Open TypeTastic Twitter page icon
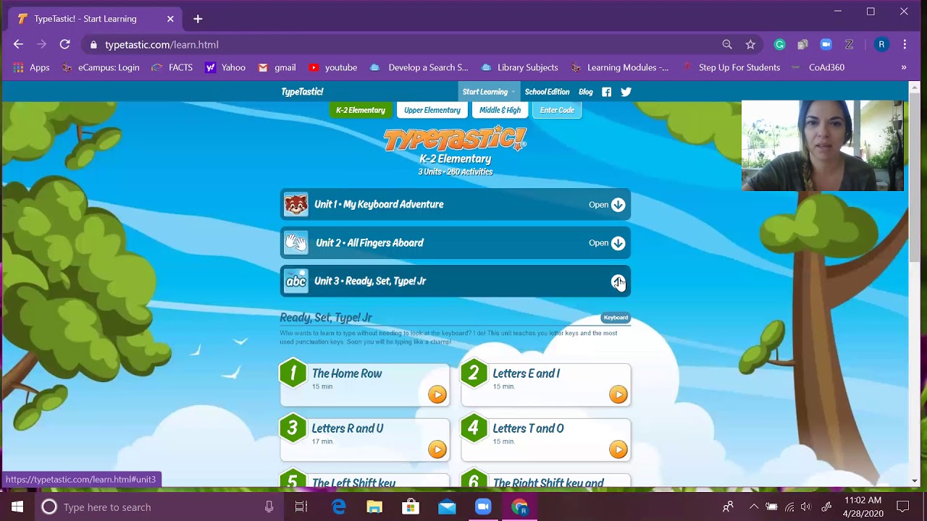The width and height of the screenshot is (927, 521). (x=626, y=92)
